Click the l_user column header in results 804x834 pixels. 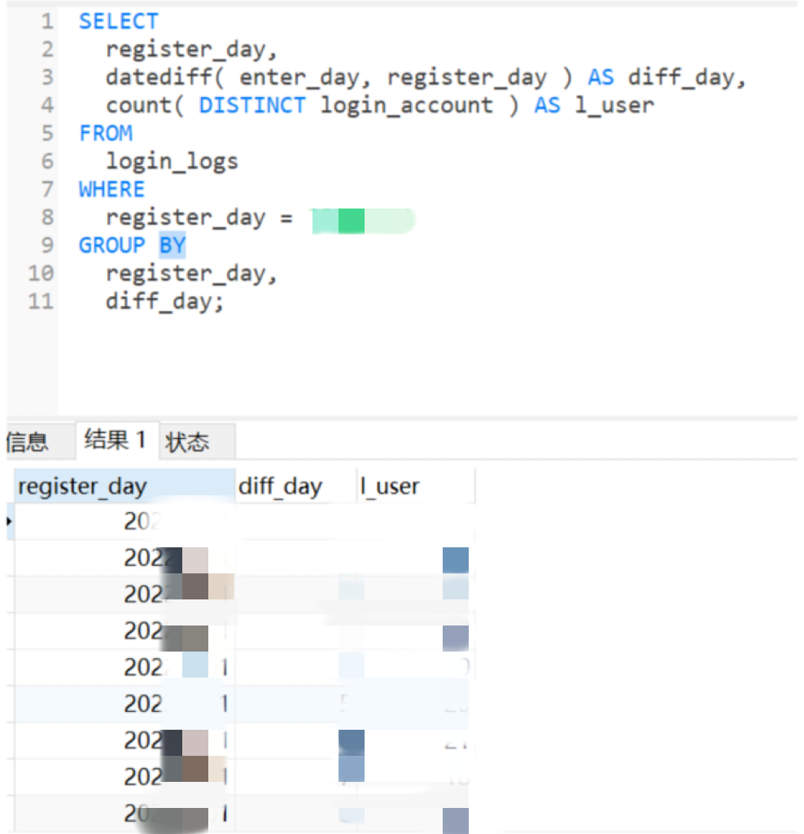tap(416, 486)
